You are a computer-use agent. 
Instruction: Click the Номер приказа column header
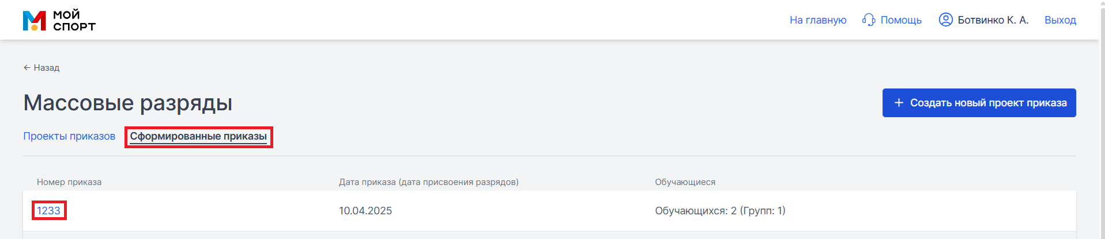69,182
